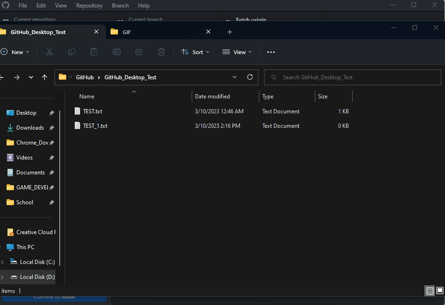This screenshot has height=305, width=445.
Task: Show hidden path segments via double chevron
Action: 70,76
